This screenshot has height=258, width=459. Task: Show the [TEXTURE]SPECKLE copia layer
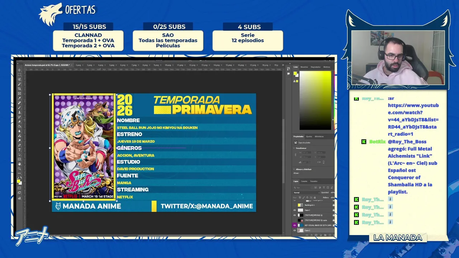[x=295, y=220]
